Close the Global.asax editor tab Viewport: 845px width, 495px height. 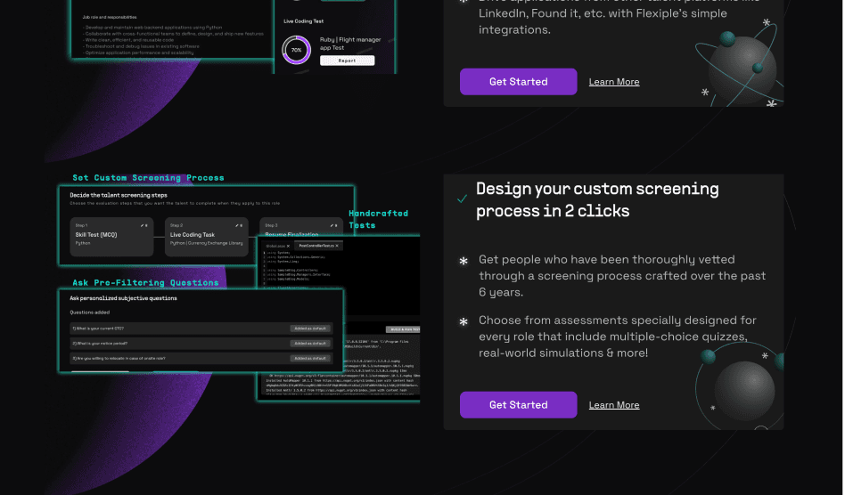288,246
